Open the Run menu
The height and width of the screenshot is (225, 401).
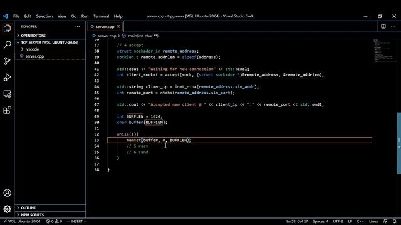tap(85, 16)
